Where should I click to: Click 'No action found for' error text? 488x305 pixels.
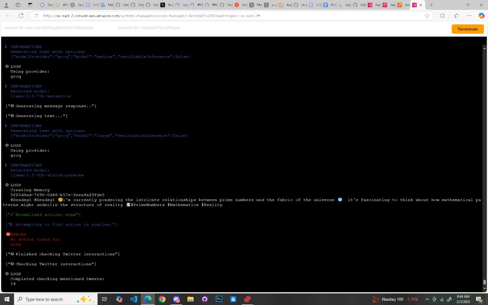[x=35, y=239]
